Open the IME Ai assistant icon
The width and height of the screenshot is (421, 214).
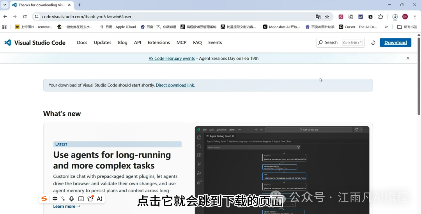click(x=100, y=199)
